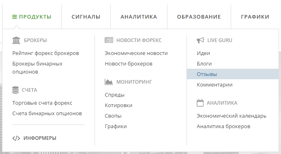Click the НОВОСТИ ФОРЕКС heading
The image size is (281, 154).
click(139, 40)
